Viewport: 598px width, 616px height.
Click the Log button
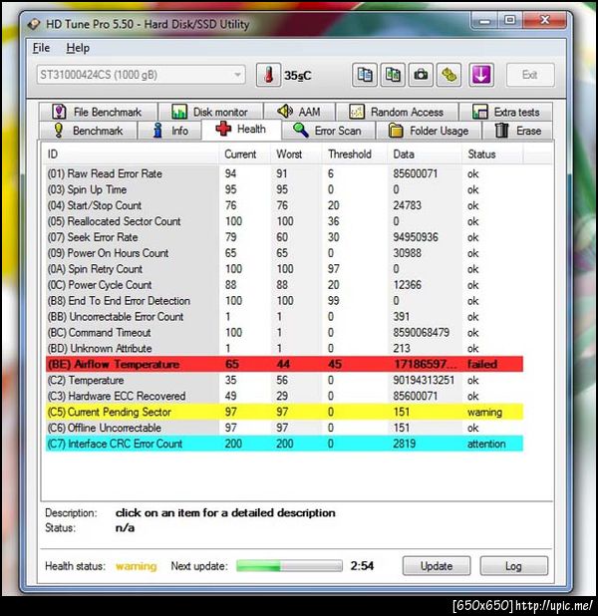pyautogui.click(x=513, y=566)
